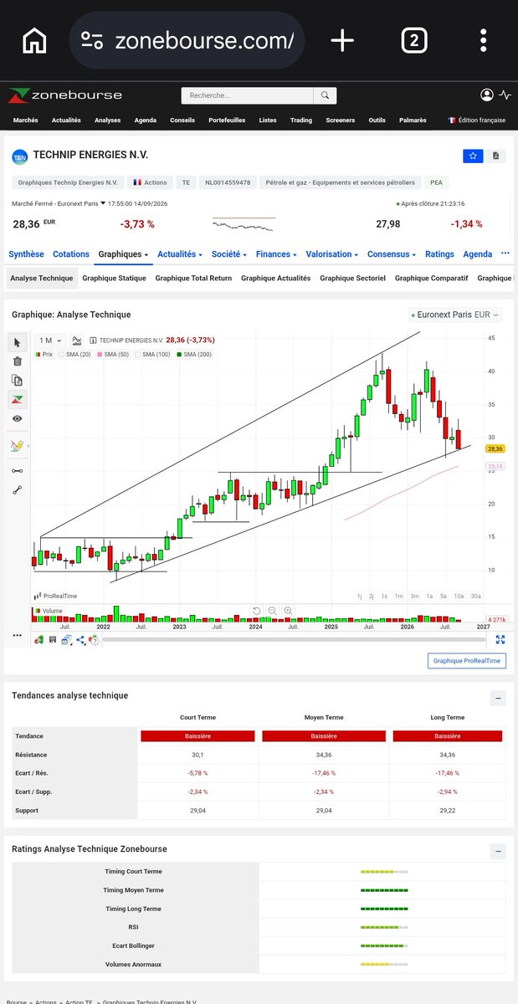Image resolution: width=518 pixels, height=1004 pixels.
Task: Open the chart indicators icon next to 1 M
Action: click(77, 341)
